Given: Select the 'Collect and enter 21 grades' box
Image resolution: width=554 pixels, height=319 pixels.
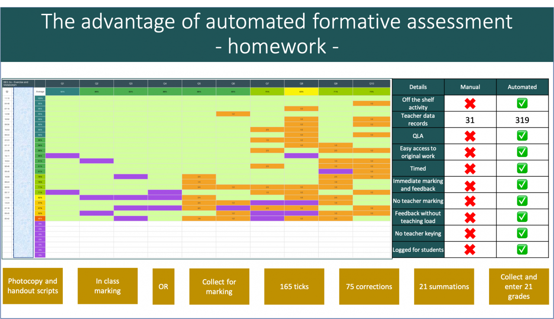Looking at the screenshot, I should pyautogui.click(x=519, y=287).
